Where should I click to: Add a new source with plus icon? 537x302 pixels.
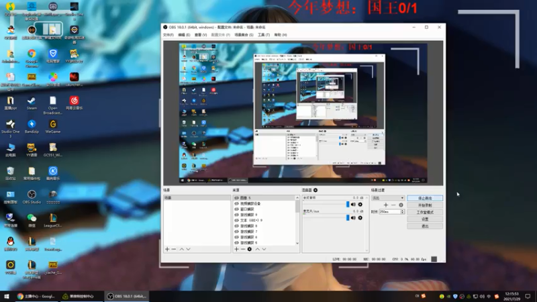click(x=237, y=249)
